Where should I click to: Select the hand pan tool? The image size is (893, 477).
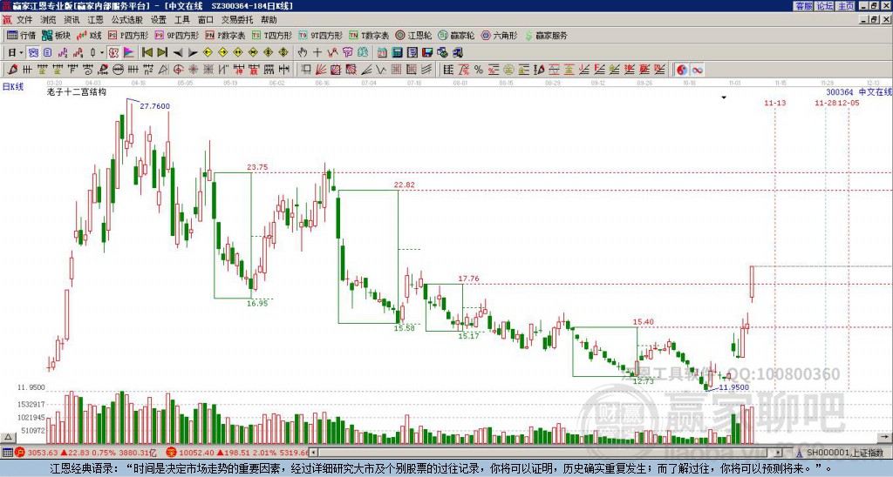(x=302, y=52)
